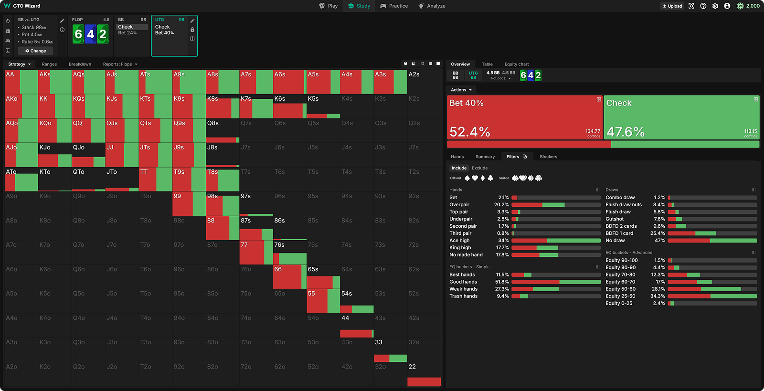Viewport: 764px width, 391px height.
Task: Open the Blockers tab
Action: pos(548,157)
